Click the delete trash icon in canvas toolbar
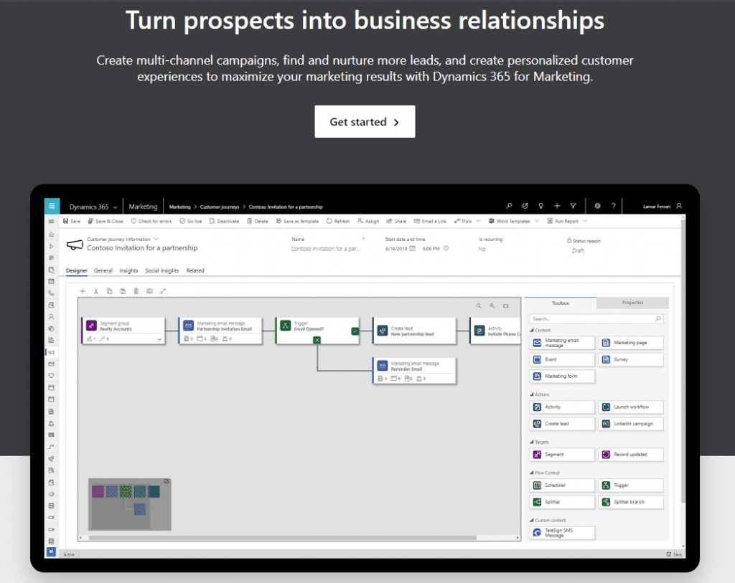Image resolution: width=735 pixels, height=583 pixels. coord(136,291)
